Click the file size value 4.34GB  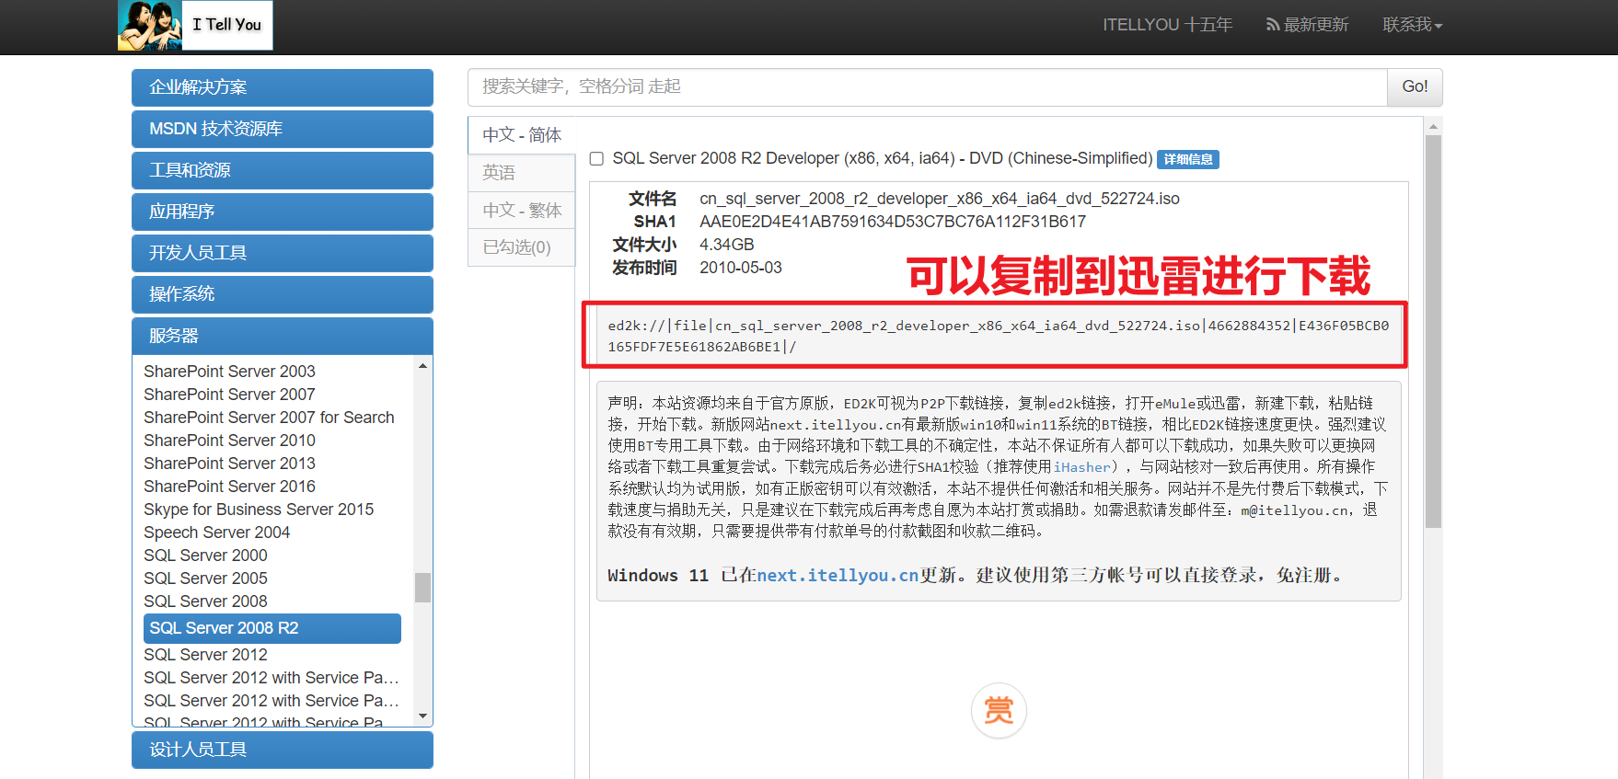click(726, 245)
